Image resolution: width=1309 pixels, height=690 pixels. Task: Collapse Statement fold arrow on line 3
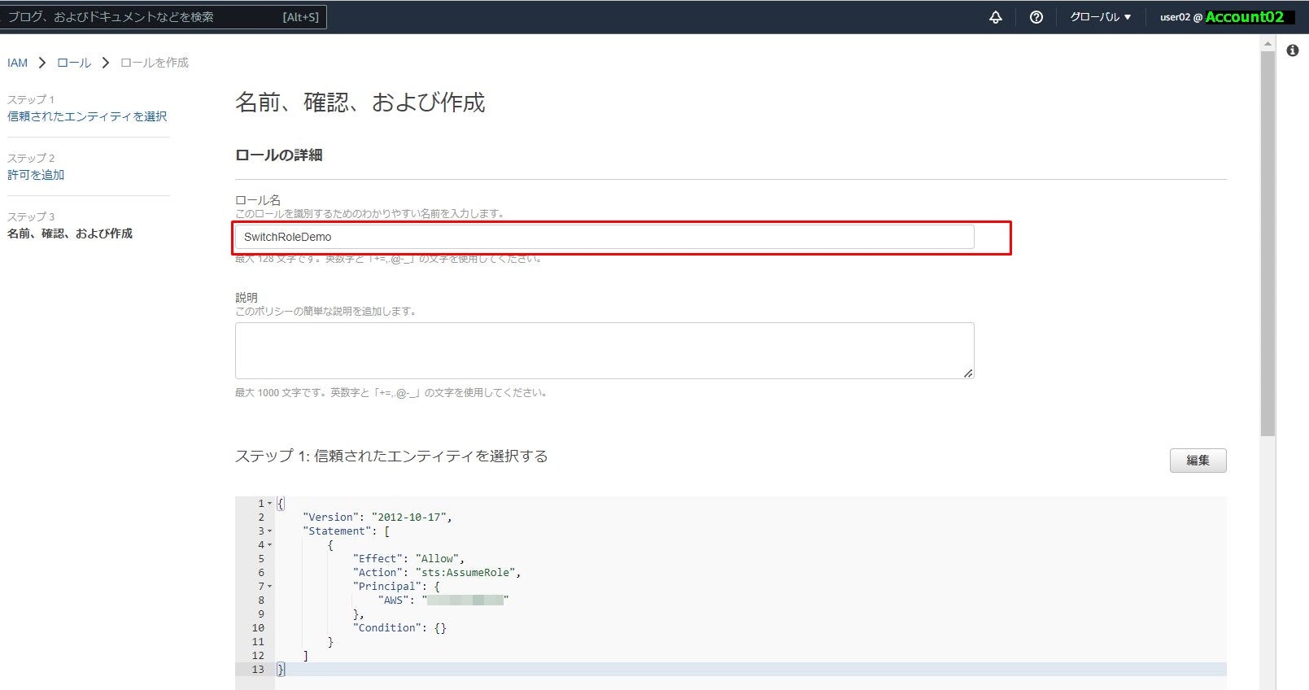tap(270, 531)
